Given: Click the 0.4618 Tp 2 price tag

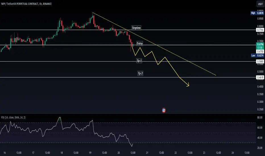Looking at the screenshot, I should (260, 77).
